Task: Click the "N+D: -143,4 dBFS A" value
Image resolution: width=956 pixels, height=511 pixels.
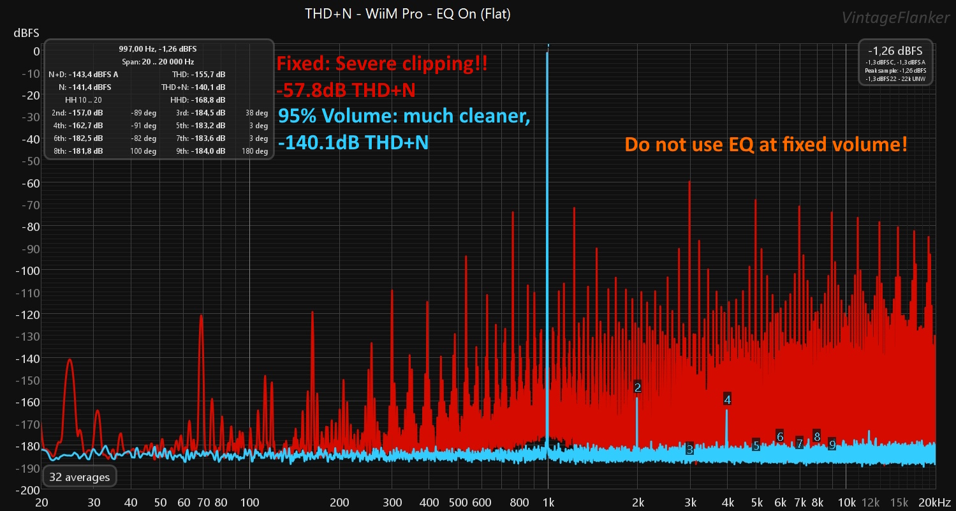Action: (x=84, y=75)
